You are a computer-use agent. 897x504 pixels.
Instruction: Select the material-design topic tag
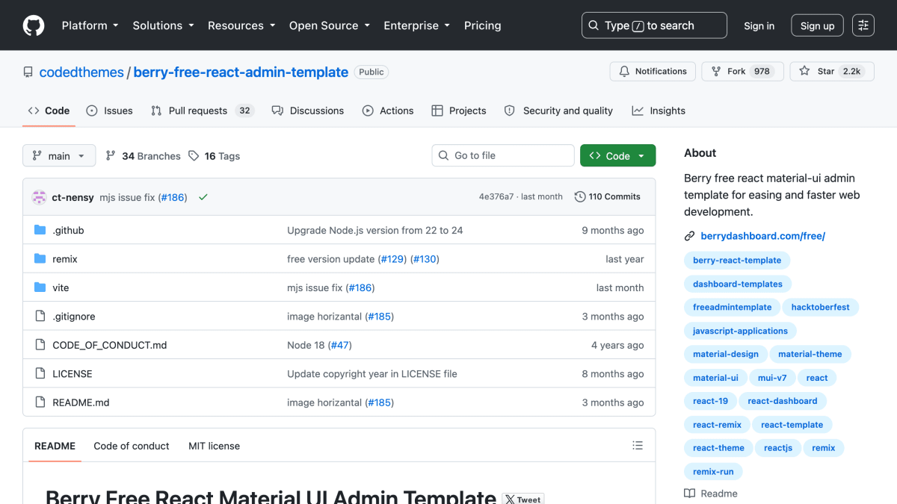(726, 354)
